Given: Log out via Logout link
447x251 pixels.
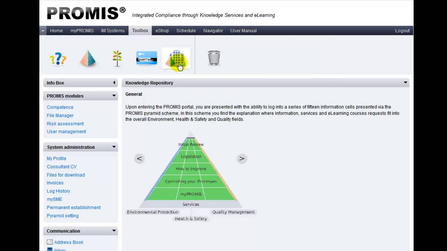Looking at the screenshot, I should tap(402, 31).
